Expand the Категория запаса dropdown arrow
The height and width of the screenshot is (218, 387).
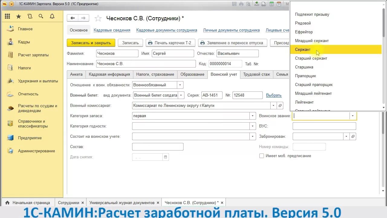253,116
